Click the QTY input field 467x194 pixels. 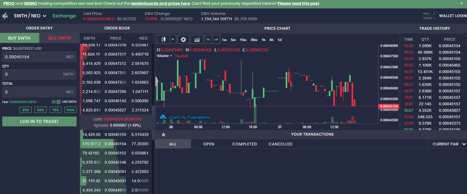[x=39, y=74]
